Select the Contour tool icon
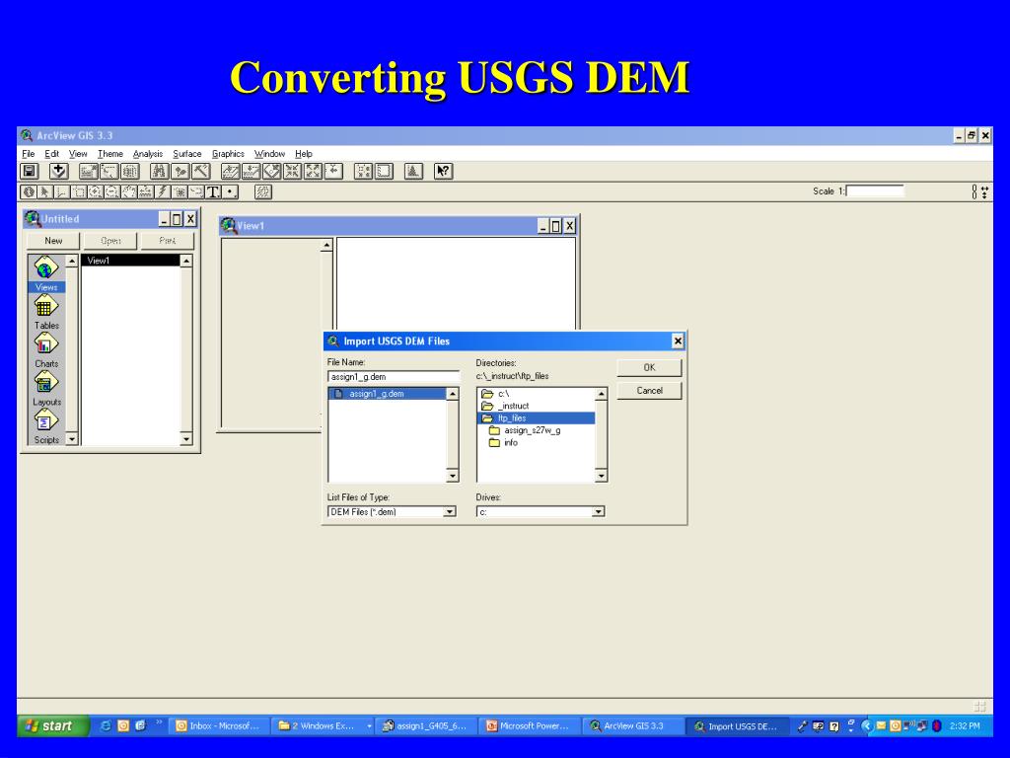 pos(262,191)
